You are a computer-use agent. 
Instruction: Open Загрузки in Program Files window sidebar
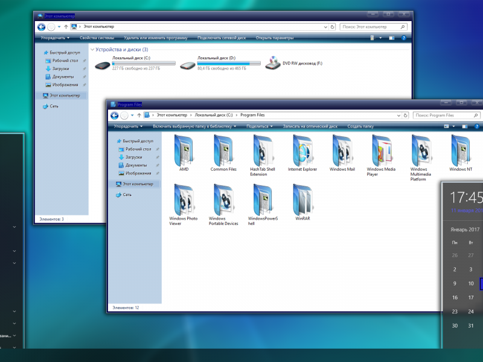click(x=134, y=157)
